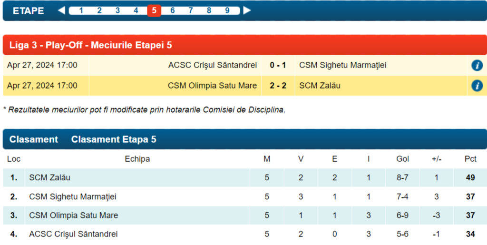Open stage 4 results

tap(136, 10)
